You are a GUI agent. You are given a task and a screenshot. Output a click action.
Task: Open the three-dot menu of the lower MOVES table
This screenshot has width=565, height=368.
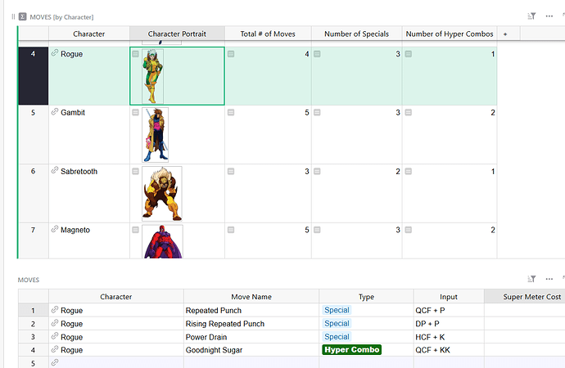click(x=549, y=279)
